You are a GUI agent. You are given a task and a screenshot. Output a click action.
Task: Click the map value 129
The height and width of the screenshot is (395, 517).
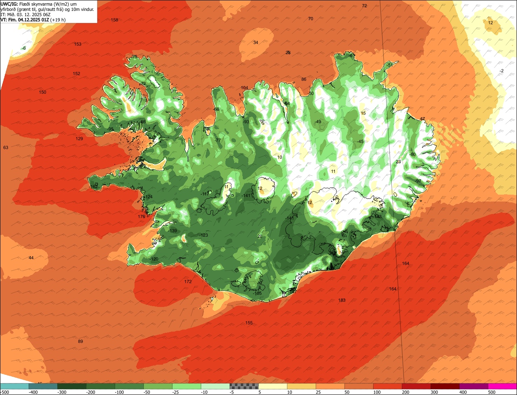pyautogui.click(x=79, y=139)
